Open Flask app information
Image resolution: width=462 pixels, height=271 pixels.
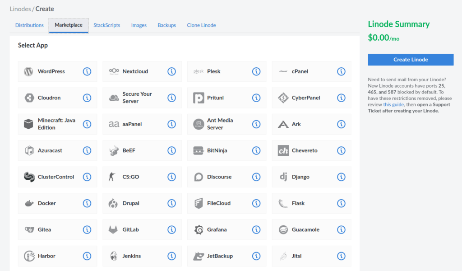coord(341,203)
